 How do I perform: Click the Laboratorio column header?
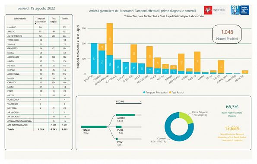tap(20, 19)
